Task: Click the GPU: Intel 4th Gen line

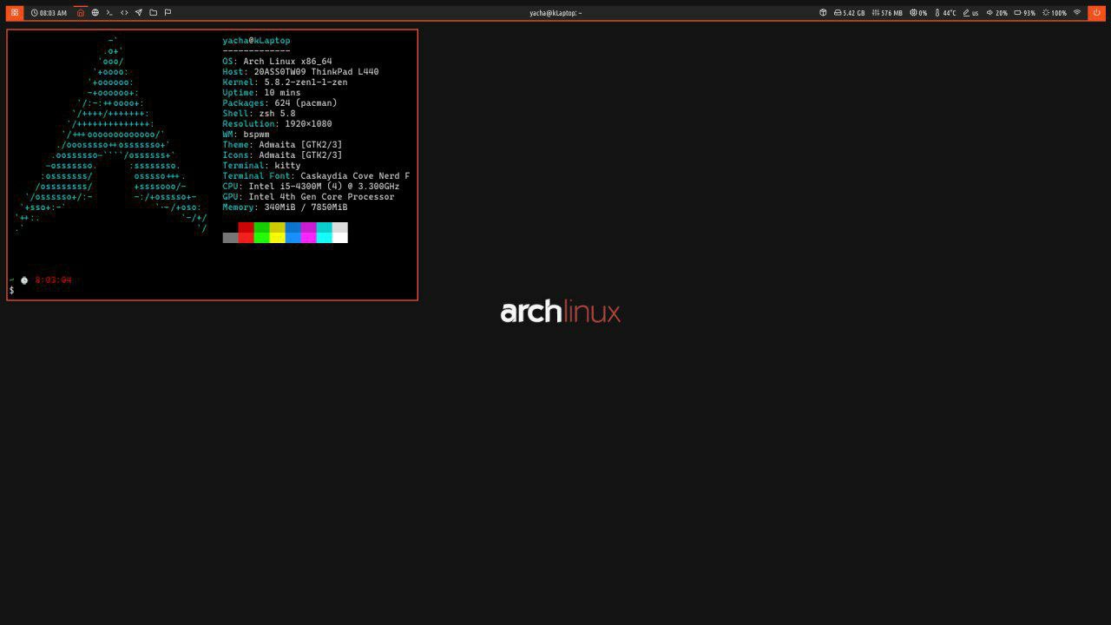Action: (x=308, y=197)
